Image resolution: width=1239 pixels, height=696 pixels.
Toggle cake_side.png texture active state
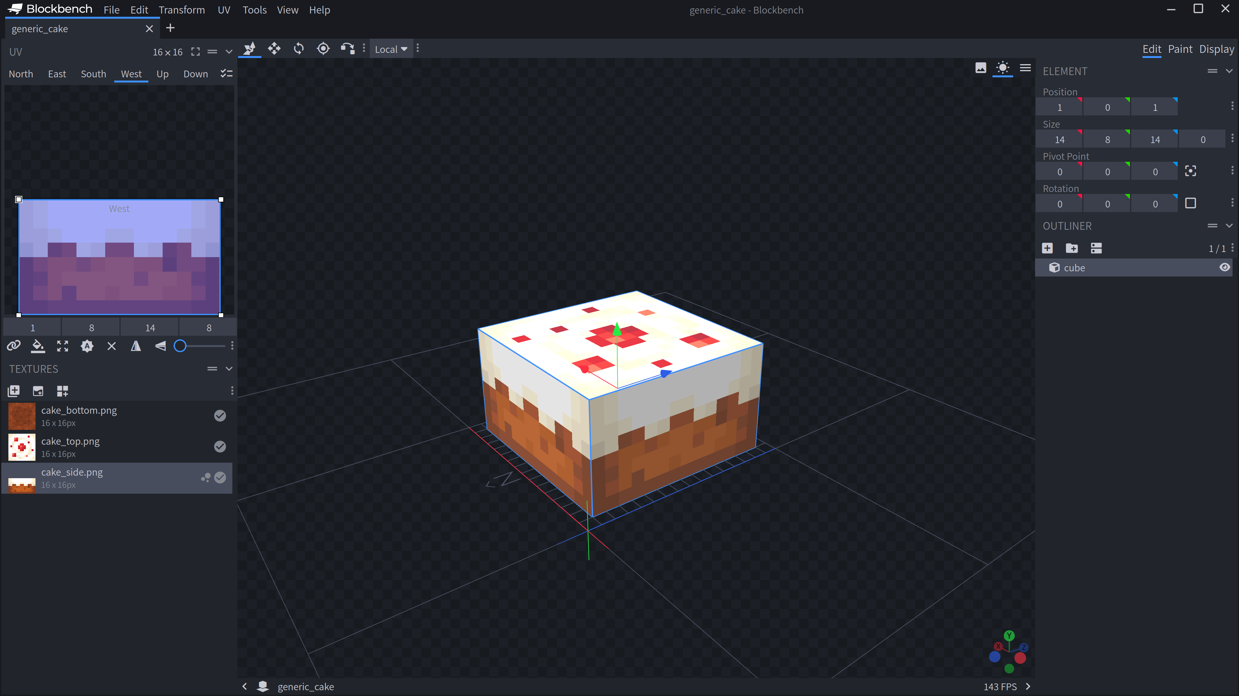pos(220,478)
